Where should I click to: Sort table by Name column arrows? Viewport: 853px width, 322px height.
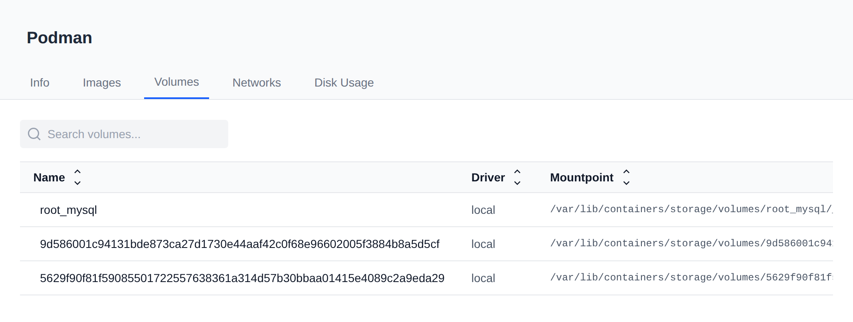(x=77, y=177)
